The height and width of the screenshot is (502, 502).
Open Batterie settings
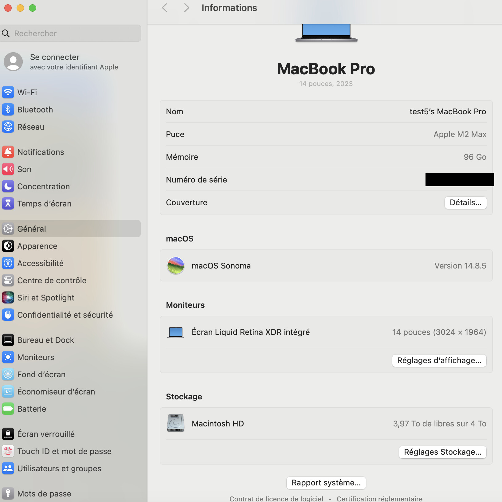(x=32, y=409)
